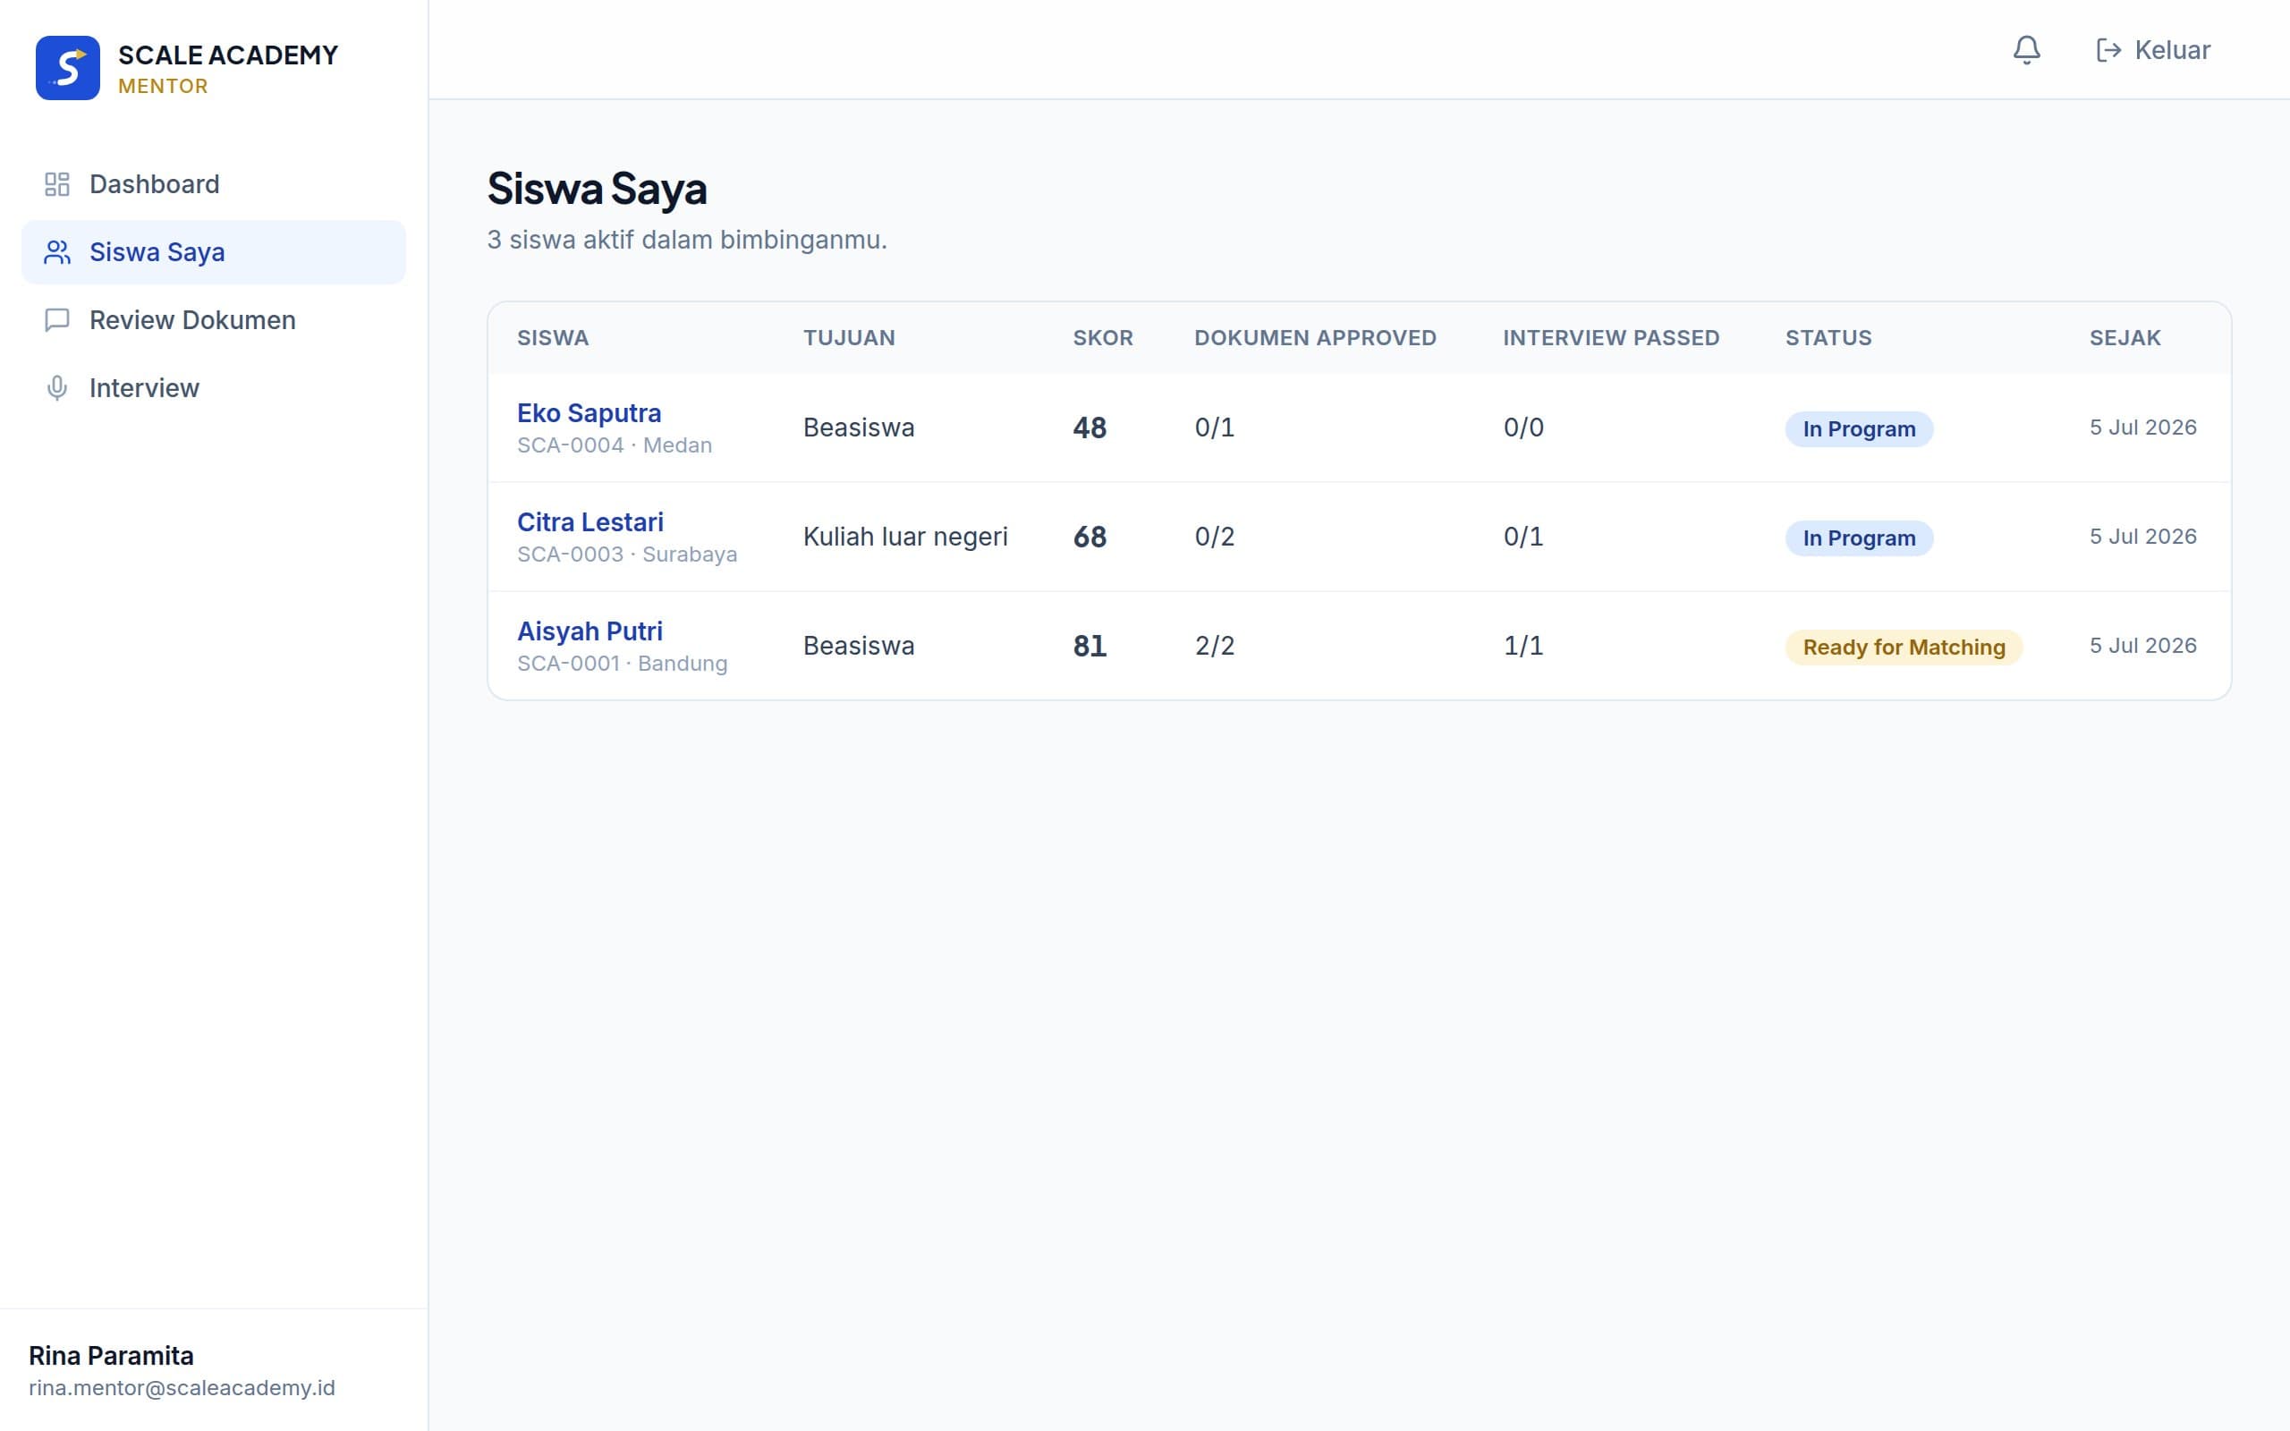Click the Dashboard grid icon in sidebar
Image resolution: width=2290 pixels, height=1431 pixels.
[x=56, y=183]
